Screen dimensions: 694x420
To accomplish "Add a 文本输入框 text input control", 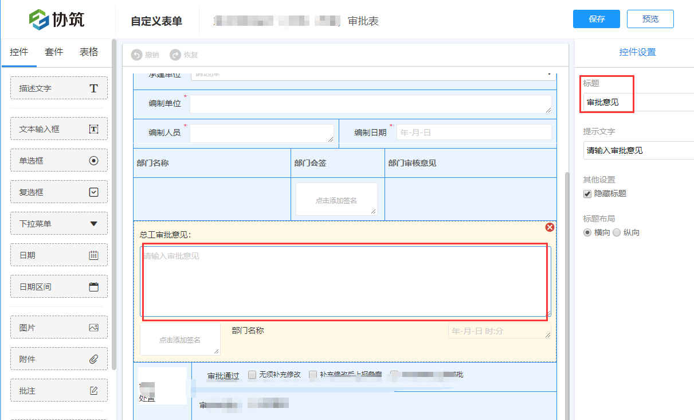I will tap(58, 129).
